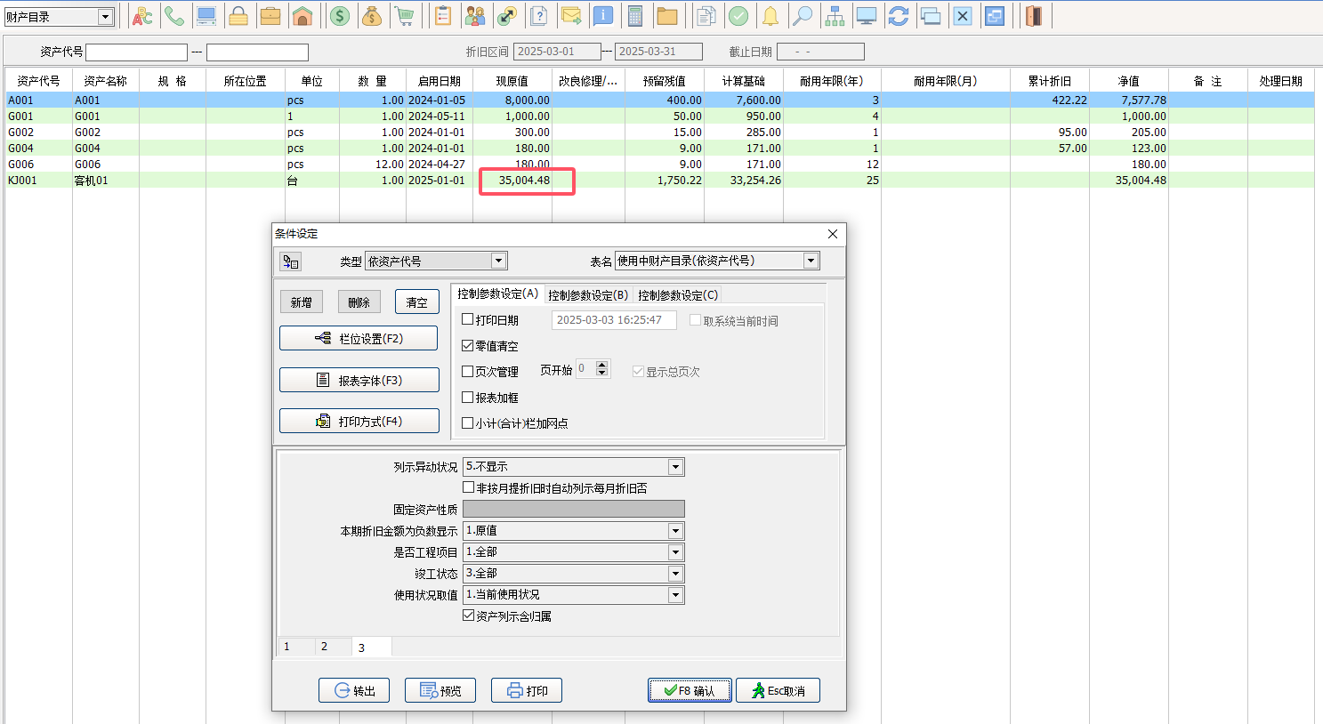The width and height of the screenshot is (1323, 724).
Task: Open the 类型 dropdown showing 依资产代号
Action: 498,261
